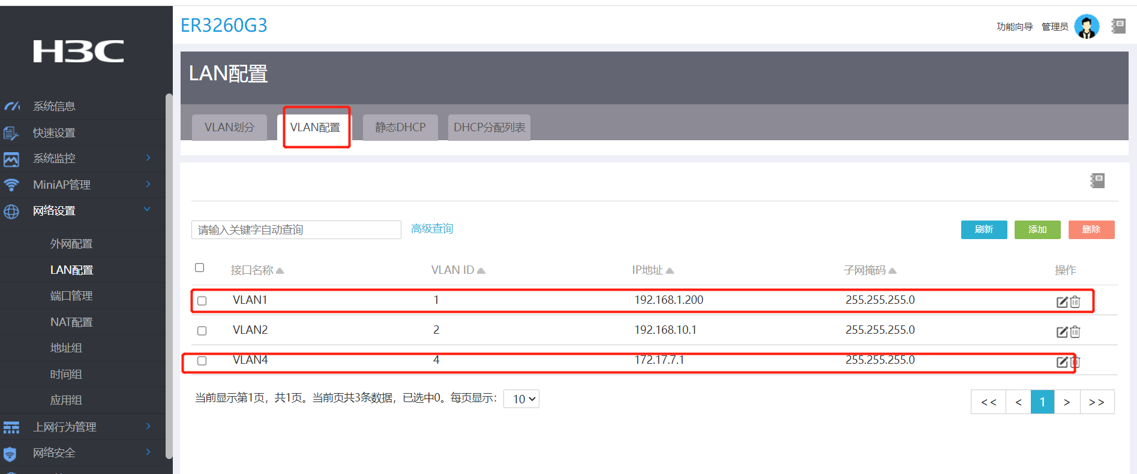This screenshot has height=474, width=1137.
Task: Click the sidebar vertical scrollbar
Action: [x=169, y=276]
